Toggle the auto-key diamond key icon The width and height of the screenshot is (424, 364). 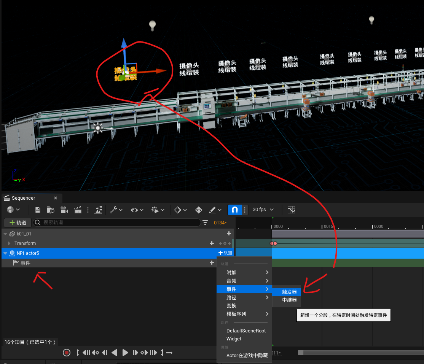(x=198, y=210)
